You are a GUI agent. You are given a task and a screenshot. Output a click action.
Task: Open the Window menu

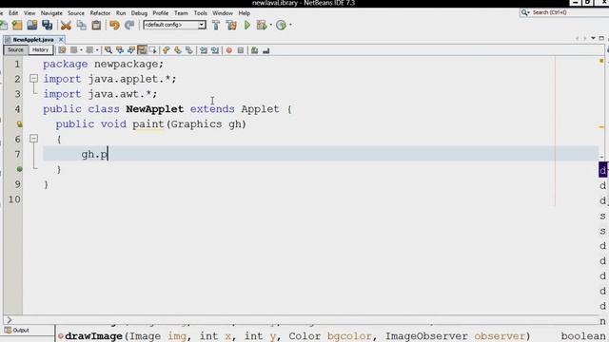click(x=223, y=13)
